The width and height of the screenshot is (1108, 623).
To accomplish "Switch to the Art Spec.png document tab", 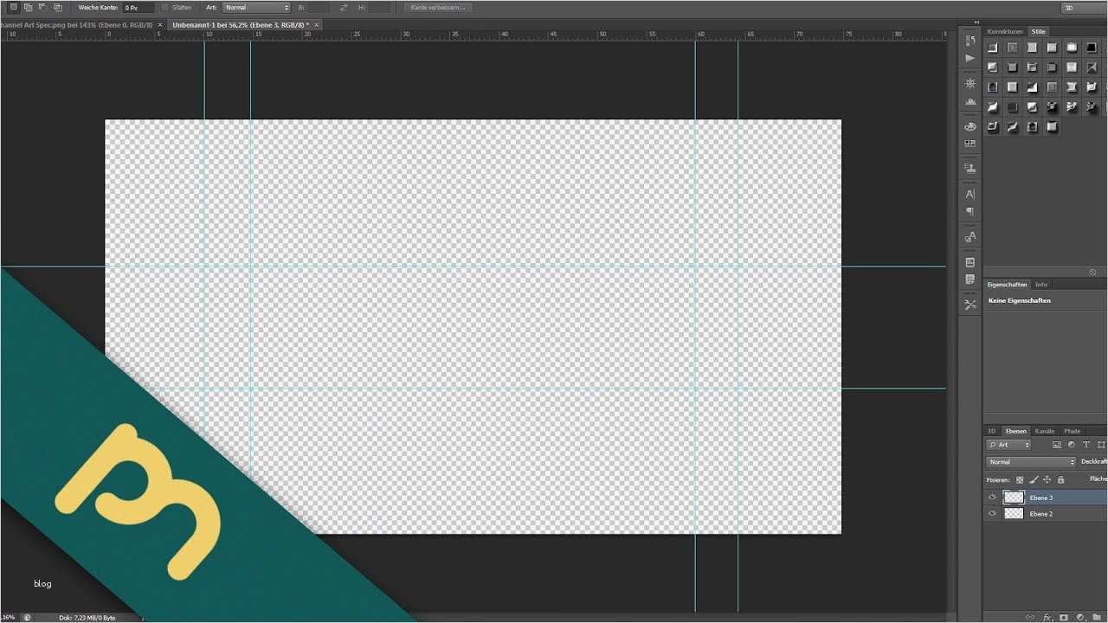I will tap(76, 25).
